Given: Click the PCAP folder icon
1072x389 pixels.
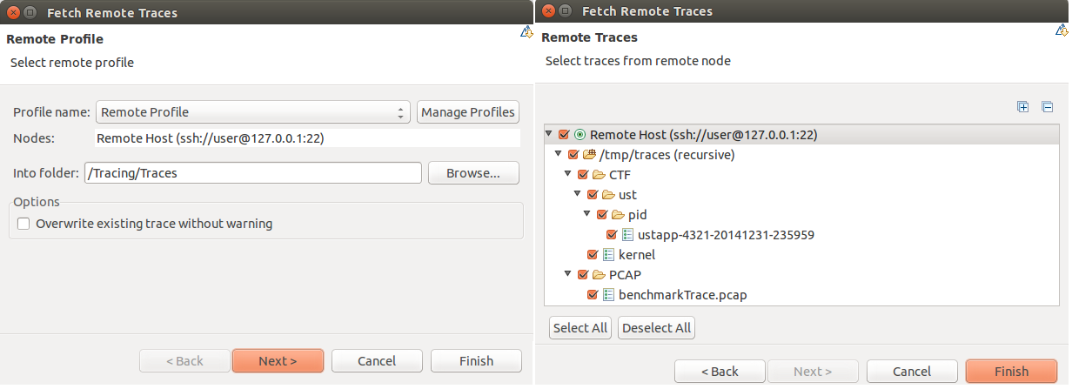Looking at the screenshot, I should (599, 275).
